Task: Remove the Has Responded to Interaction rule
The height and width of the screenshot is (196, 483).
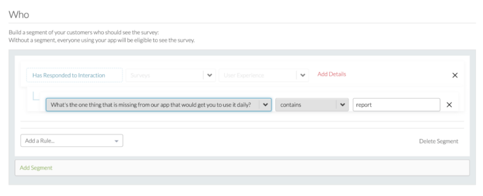Action: tap(455, 75)
